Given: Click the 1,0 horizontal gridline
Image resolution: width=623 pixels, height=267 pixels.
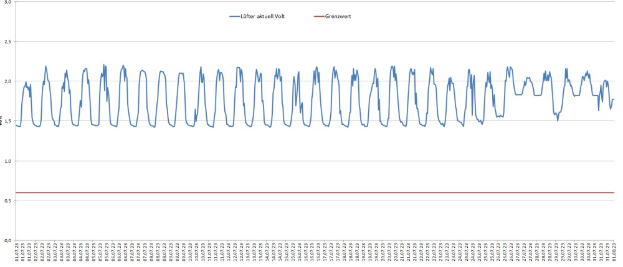Looking at the screenshot, I should [311, 161].
